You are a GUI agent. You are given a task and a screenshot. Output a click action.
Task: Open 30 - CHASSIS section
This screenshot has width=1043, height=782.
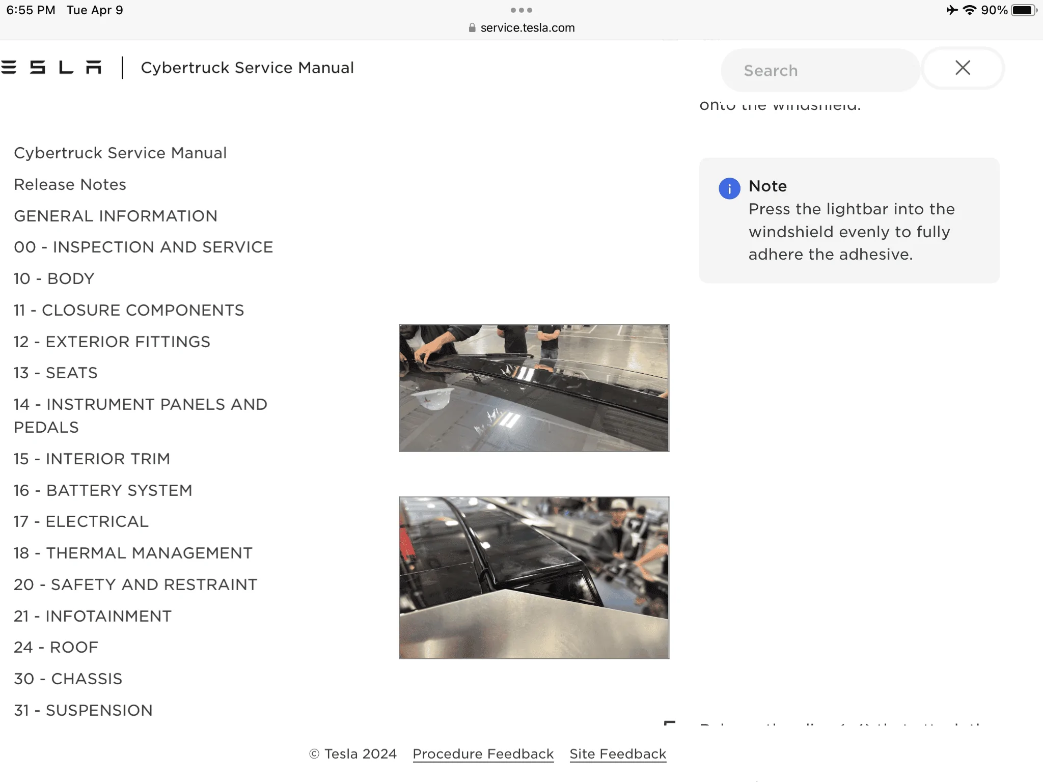click(68, 679)
